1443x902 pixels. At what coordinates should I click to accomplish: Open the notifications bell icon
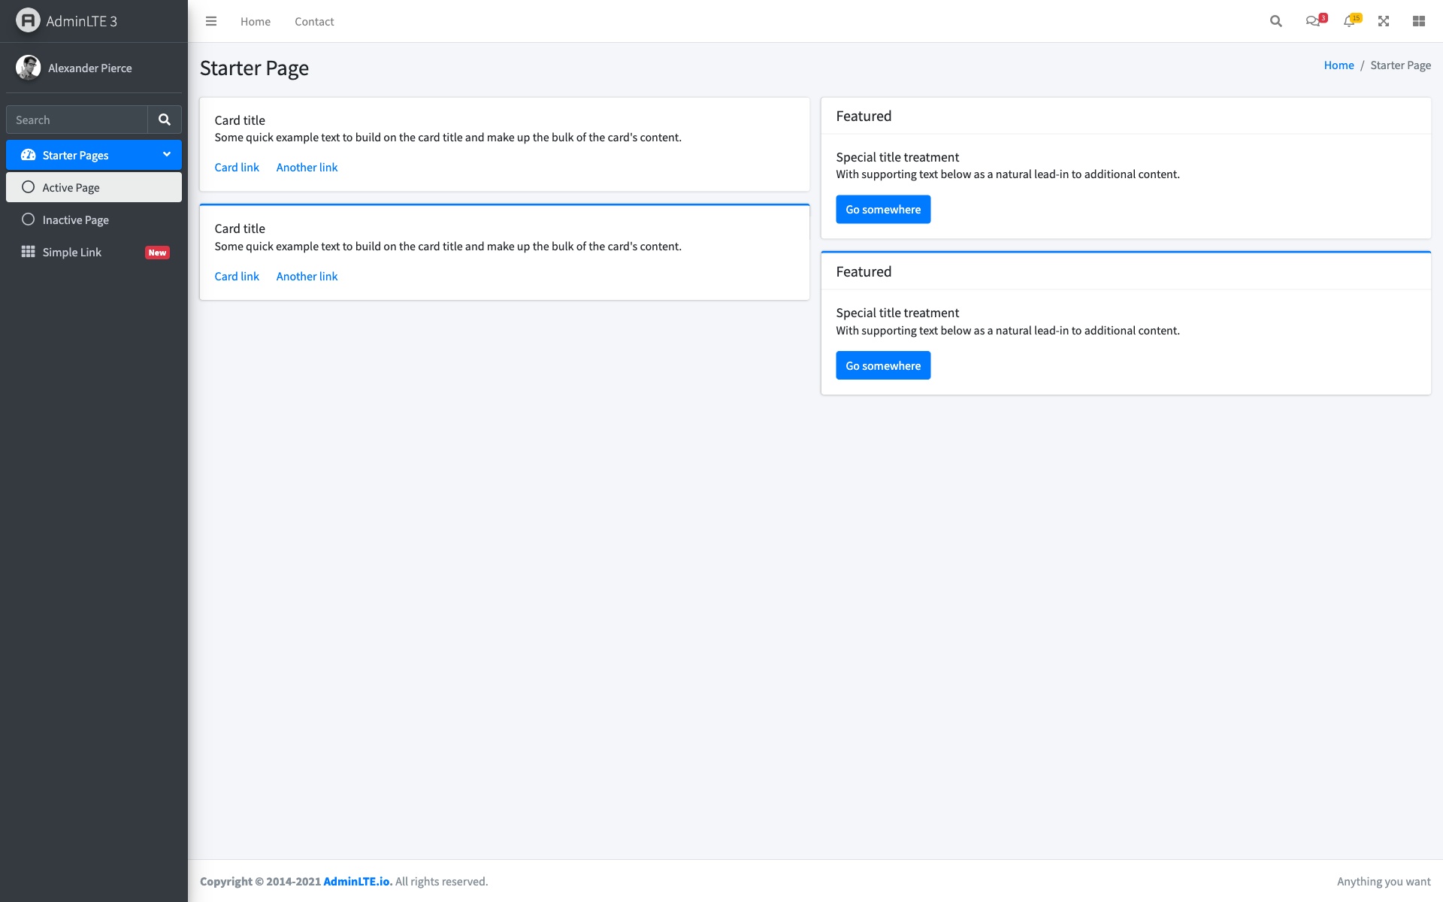[1350, 21]
